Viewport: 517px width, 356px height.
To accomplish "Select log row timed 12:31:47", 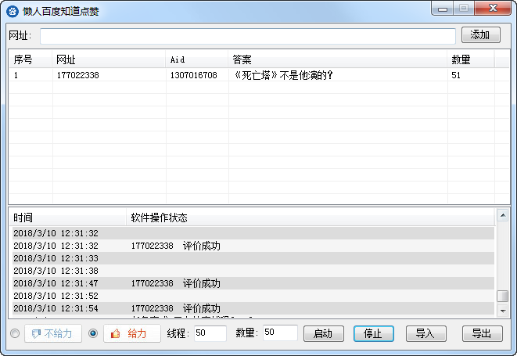I will click(253, 283).
